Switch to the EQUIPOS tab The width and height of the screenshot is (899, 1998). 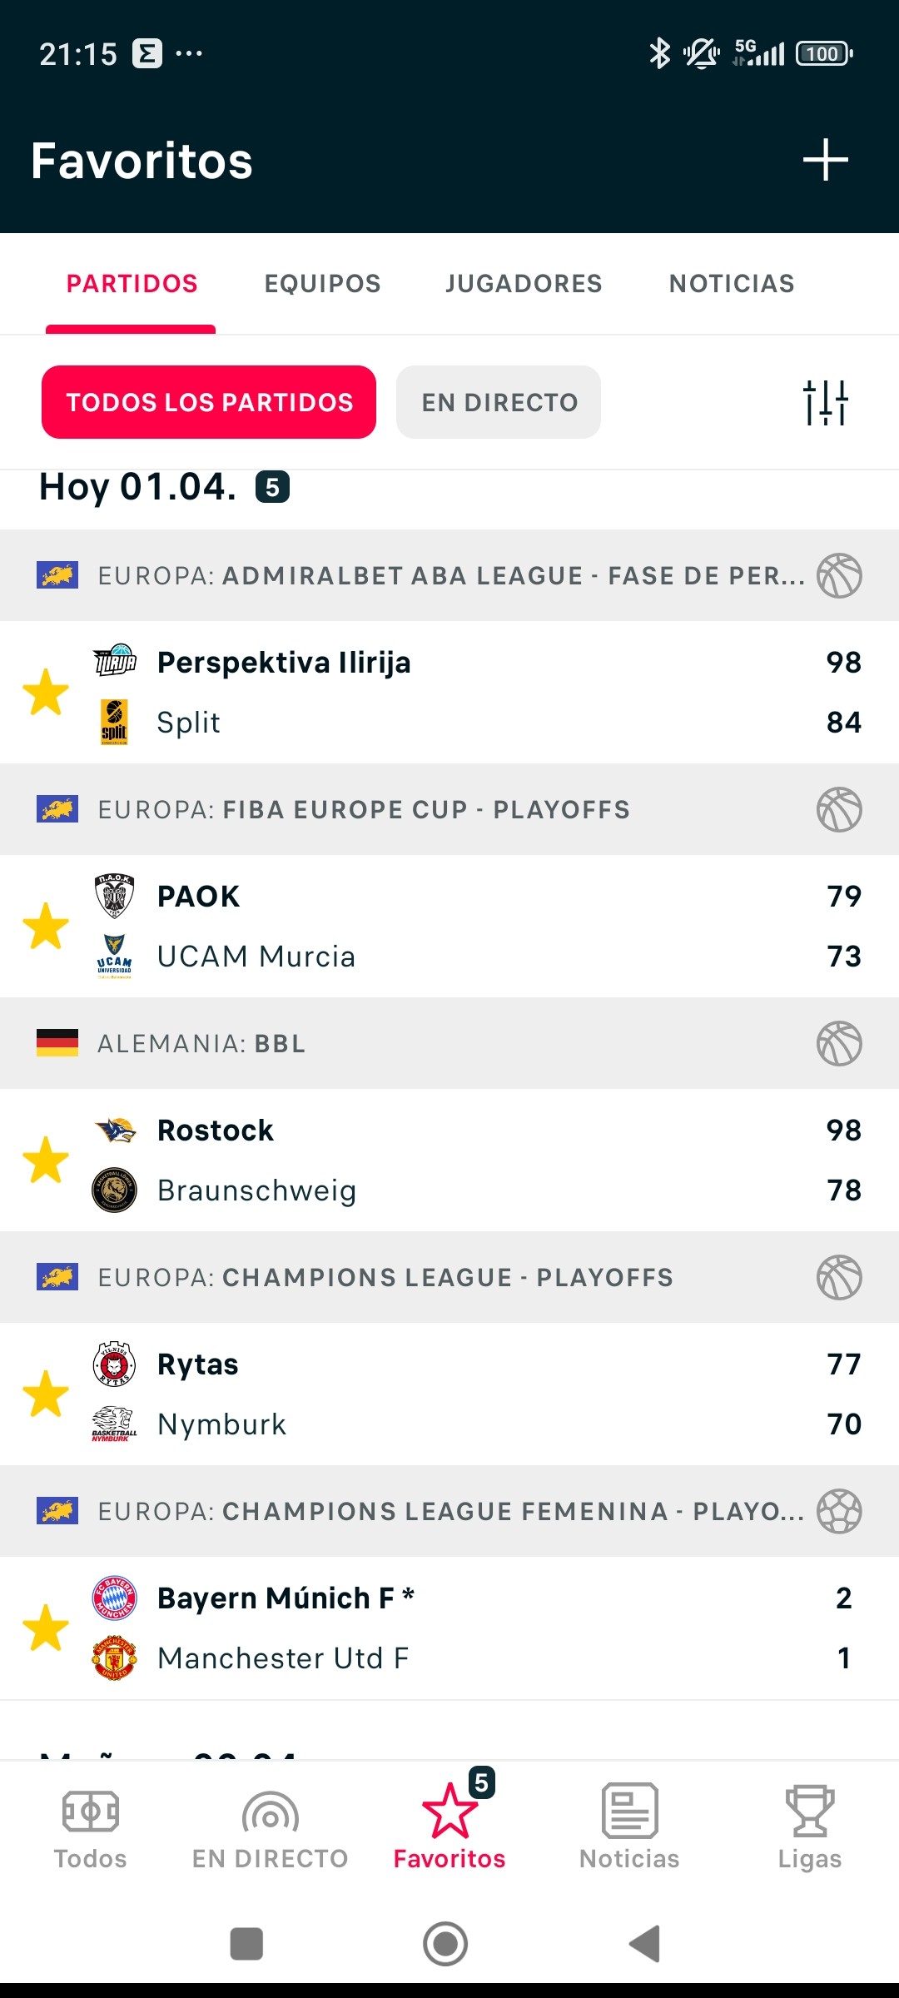[x=322, y=284]
